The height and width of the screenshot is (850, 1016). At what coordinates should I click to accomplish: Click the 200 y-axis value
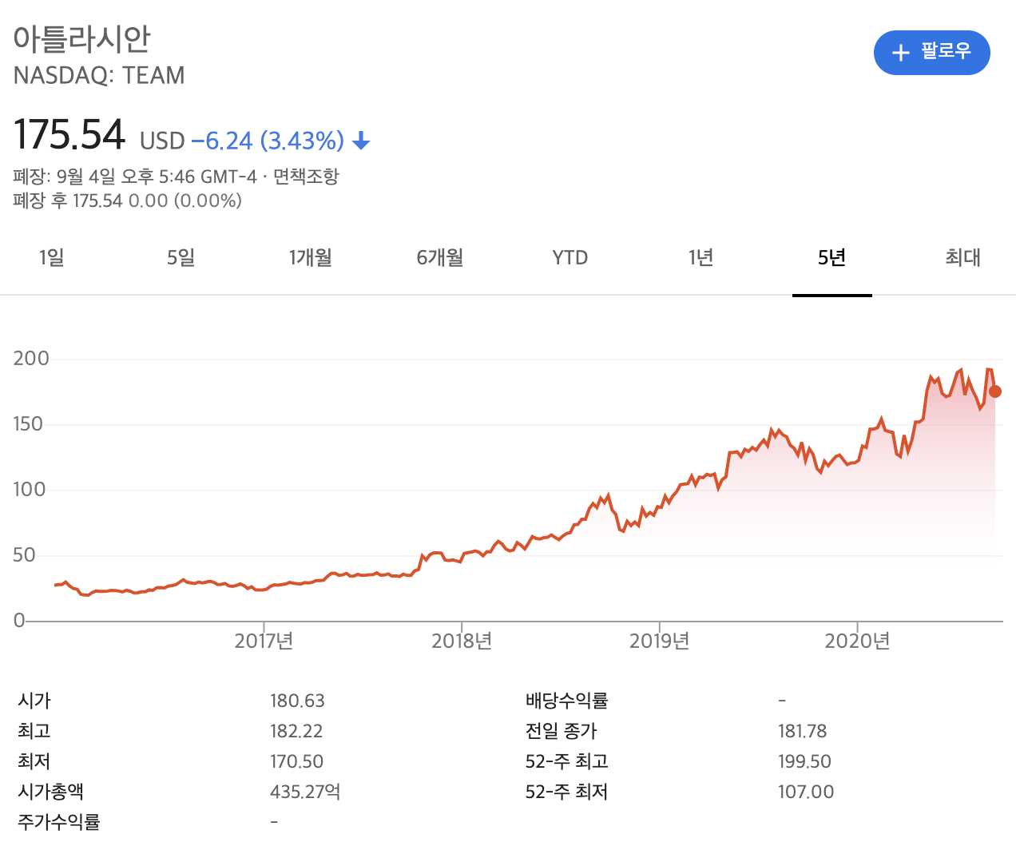point(31,358)
